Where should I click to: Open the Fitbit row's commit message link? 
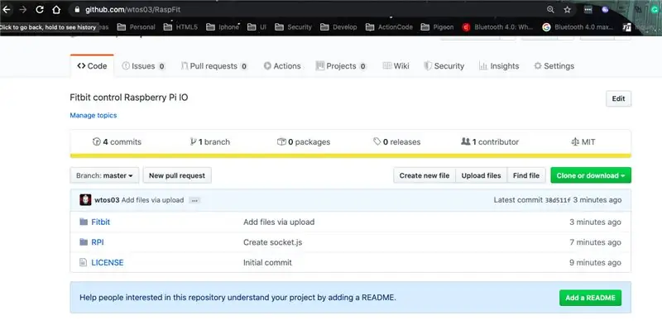279,222
